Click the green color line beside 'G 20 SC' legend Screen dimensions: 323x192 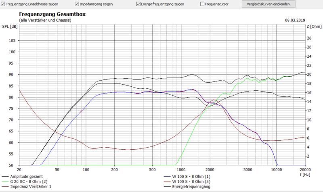click(x=5, y=182)
